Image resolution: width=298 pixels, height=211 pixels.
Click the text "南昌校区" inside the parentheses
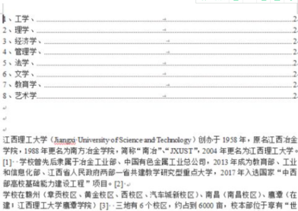pyautogui.click(x=242, y=195)
